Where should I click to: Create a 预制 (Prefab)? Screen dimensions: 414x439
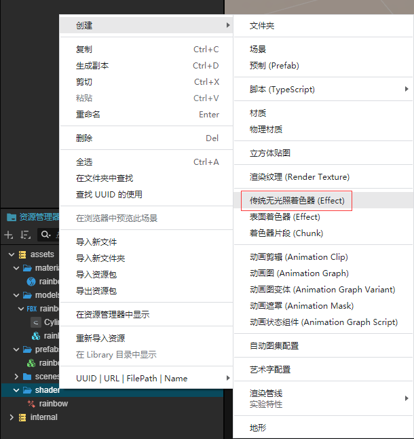[x=324, y=66]
